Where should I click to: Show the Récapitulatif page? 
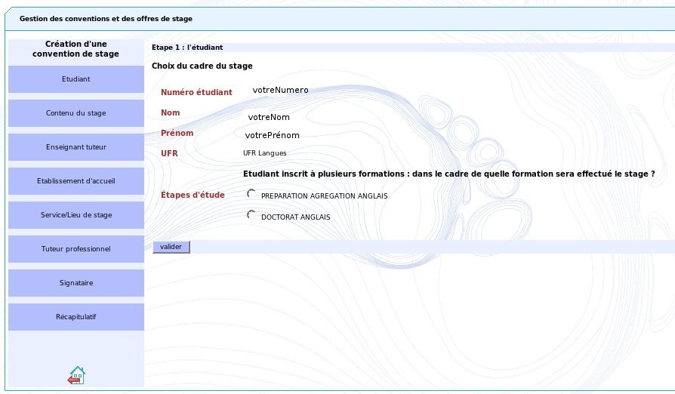(76, 317)
